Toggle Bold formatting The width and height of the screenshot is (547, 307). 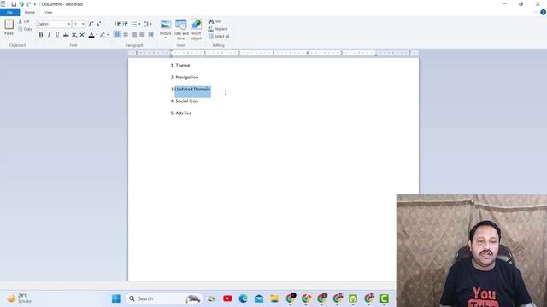[41, 35]
